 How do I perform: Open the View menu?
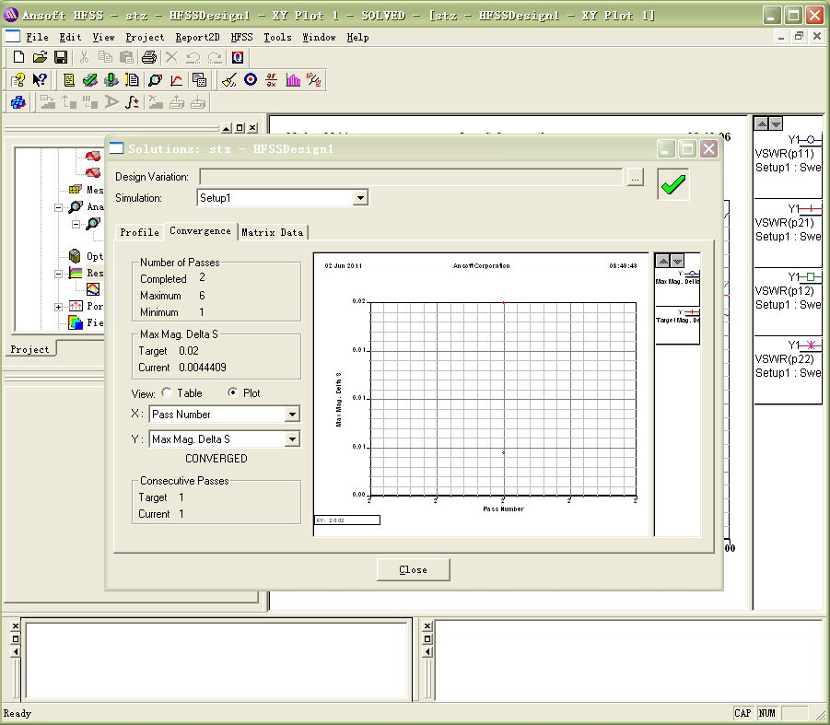[104, 38]
